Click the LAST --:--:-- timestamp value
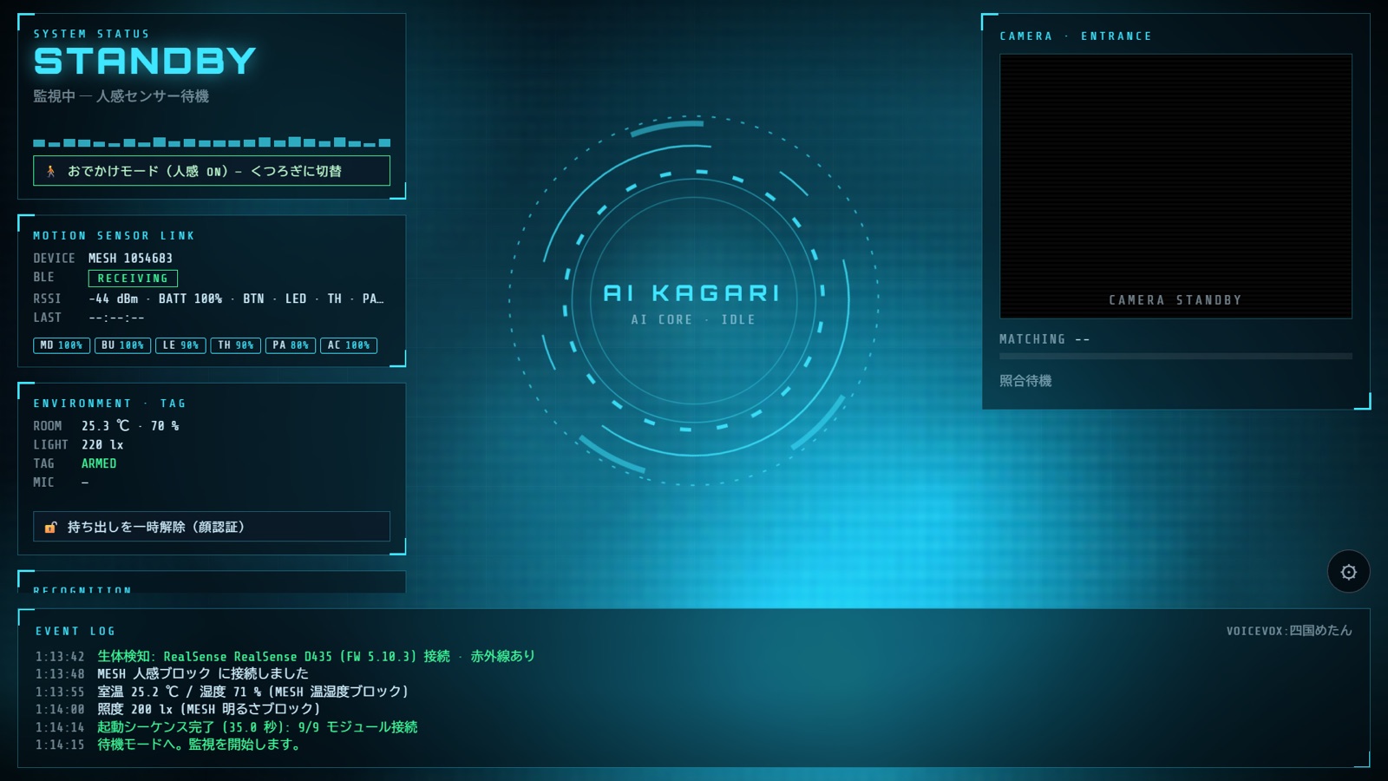 click(x=116, y=318)
